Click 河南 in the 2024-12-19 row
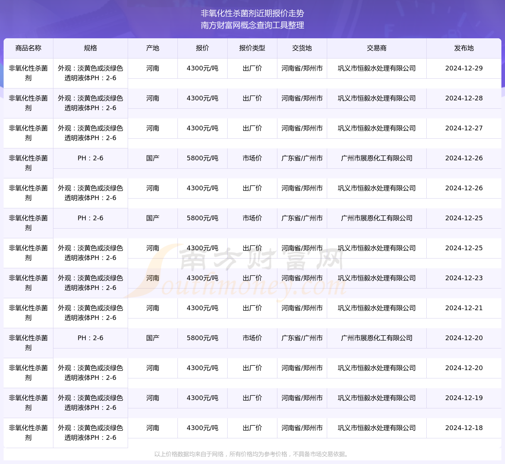 point(153,398)
